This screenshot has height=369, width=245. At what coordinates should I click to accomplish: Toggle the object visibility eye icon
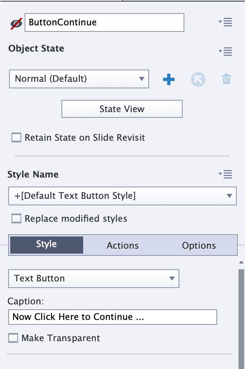click(16, 24)
